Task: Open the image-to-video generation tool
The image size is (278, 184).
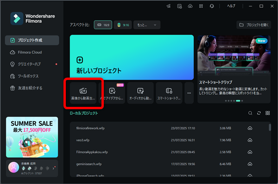Action: 83,93
